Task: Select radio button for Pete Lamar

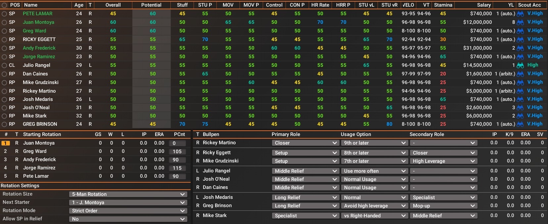Action: (4, 14)
